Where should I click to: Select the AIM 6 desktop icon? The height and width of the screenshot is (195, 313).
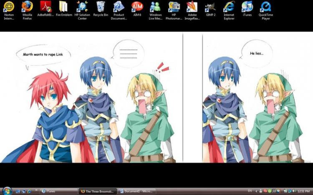pyautogui.click(x=137, y=9)
